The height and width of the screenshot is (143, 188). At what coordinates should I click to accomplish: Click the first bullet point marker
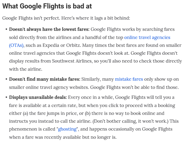coord(6,29)
